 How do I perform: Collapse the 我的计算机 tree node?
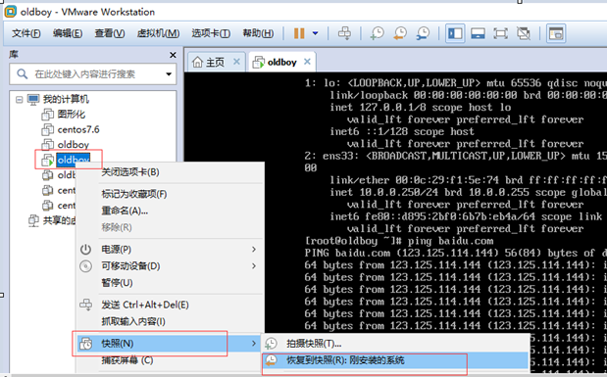point(19,100)
